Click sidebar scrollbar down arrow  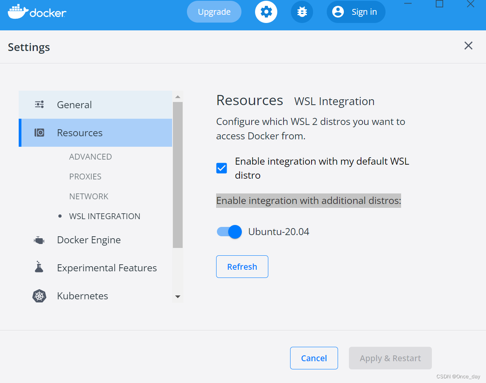[178, 297]
